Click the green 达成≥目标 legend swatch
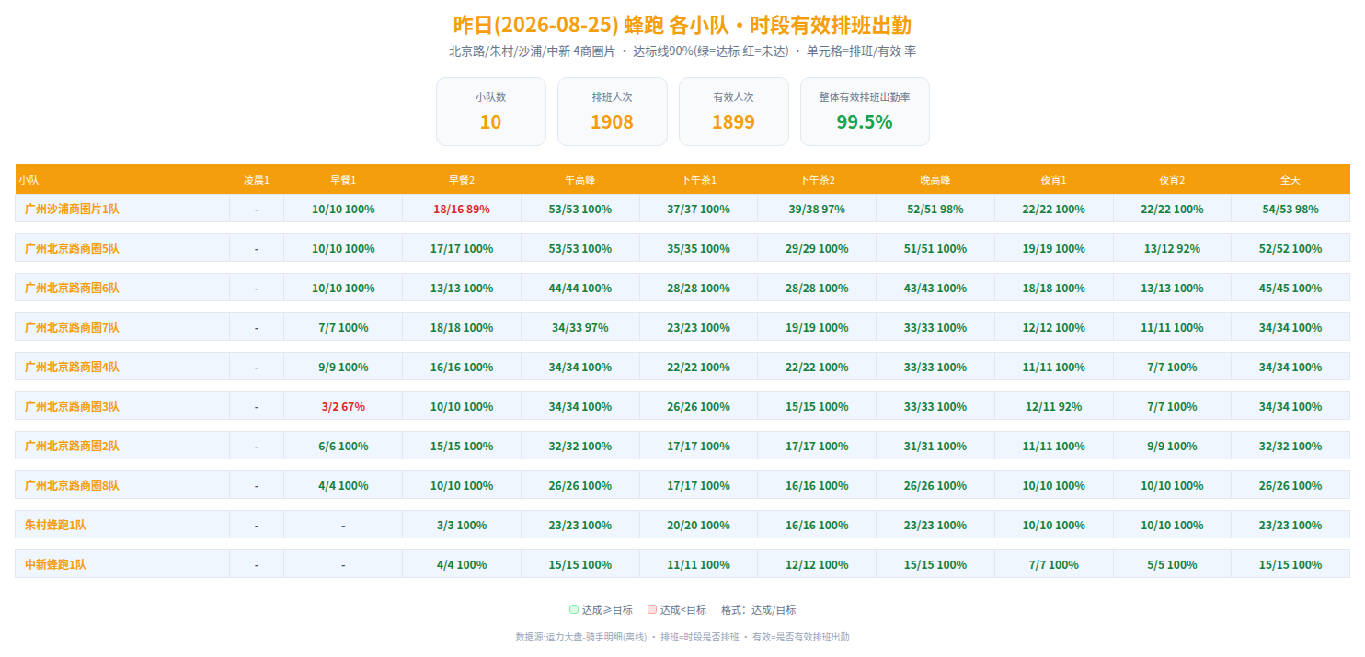The height and width of the screenshot is (657, 1365). [574, 609]
